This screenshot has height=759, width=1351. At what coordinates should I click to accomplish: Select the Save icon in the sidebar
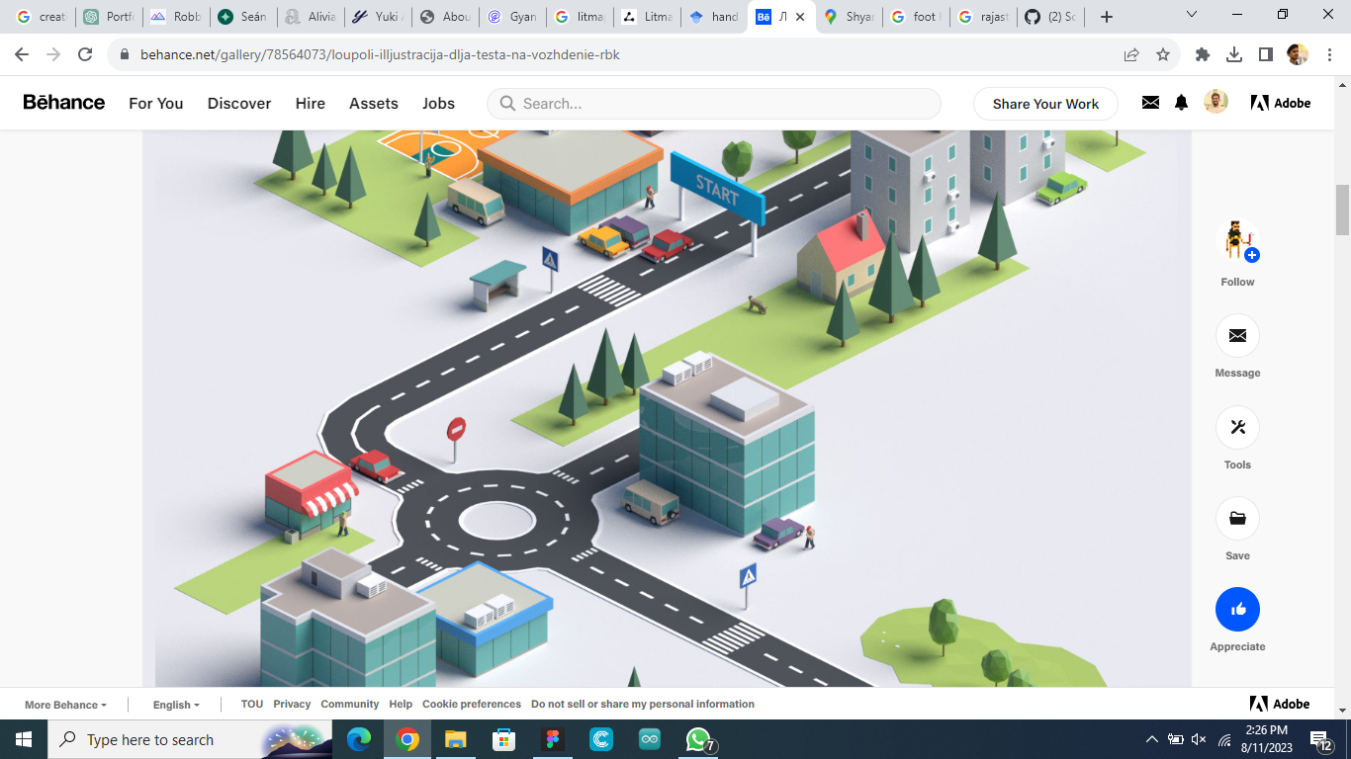point(1237,518)
